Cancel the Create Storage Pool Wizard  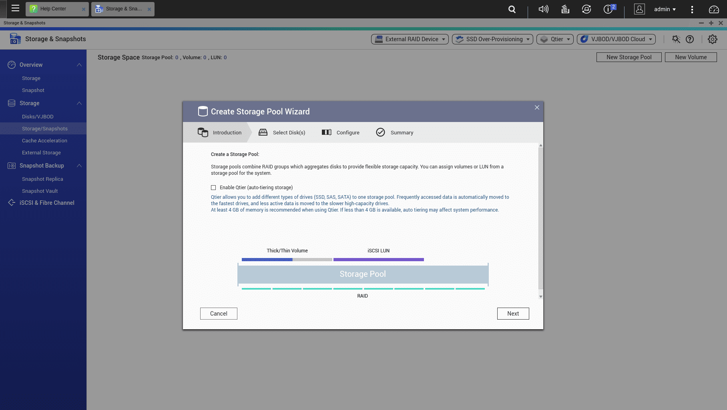[x=219, y=314]
